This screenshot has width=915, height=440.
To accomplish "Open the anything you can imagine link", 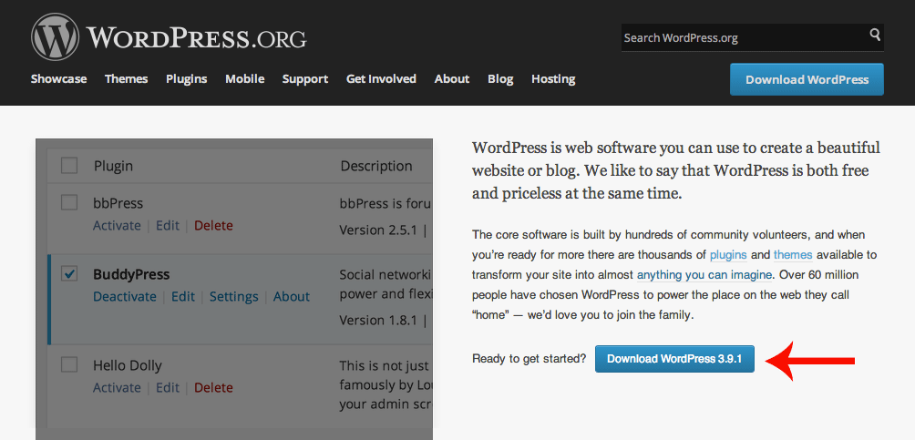I will tap(704, 275).
